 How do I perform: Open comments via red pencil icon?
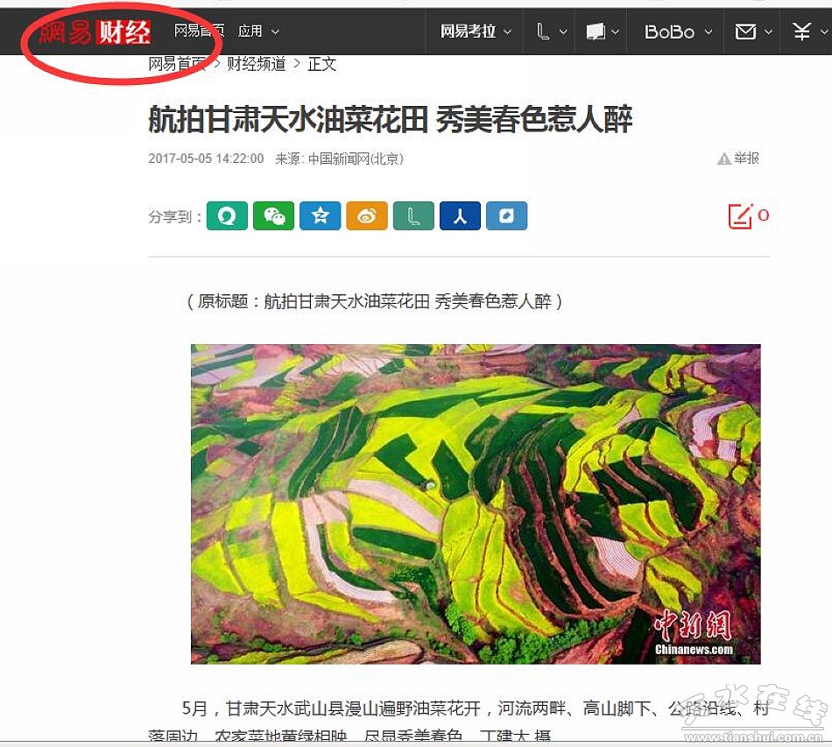[741, 216]
